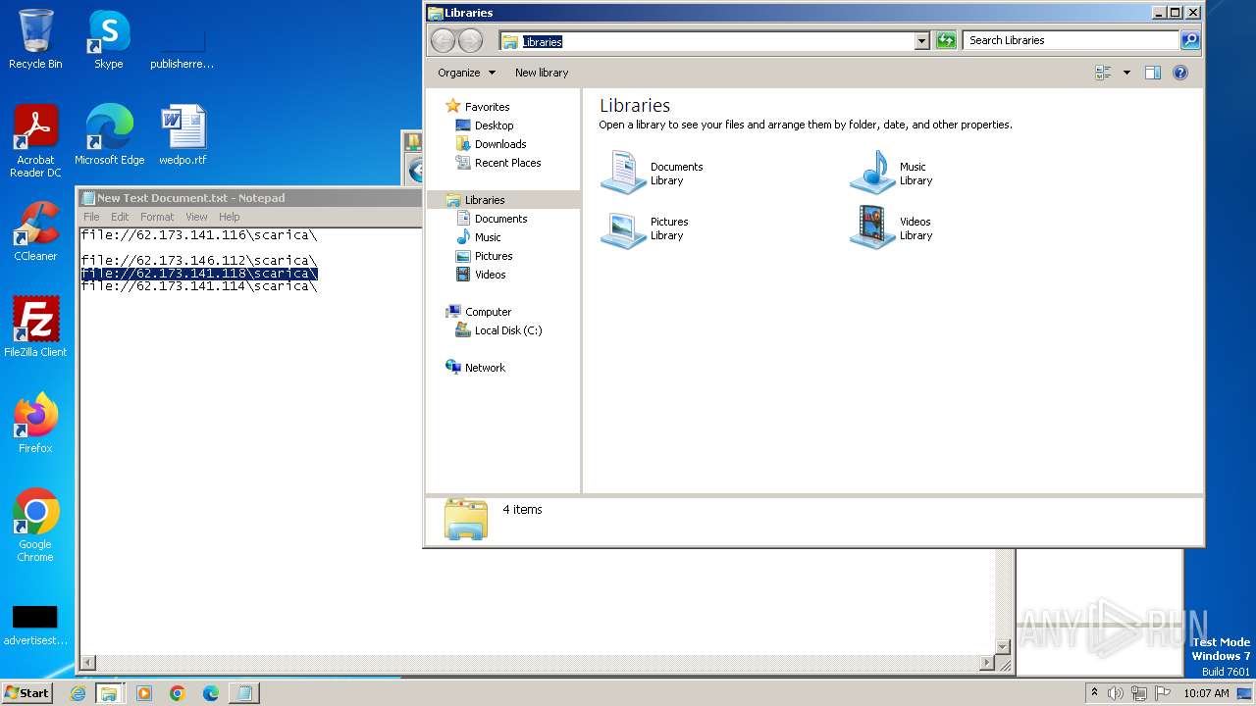Select Computer in the navigation pane
Screen dimensions: 1256x706
tap(488, 312)
